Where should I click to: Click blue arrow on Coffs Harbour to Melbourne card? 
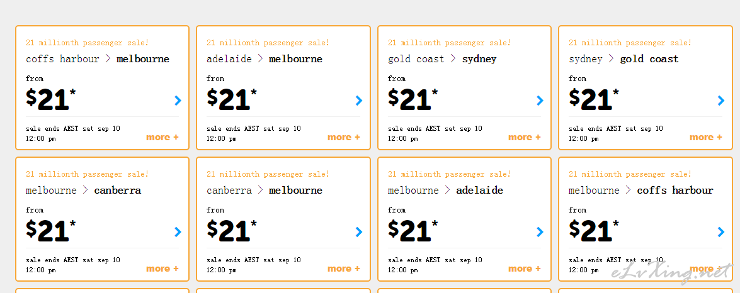[x=178, y=101]
